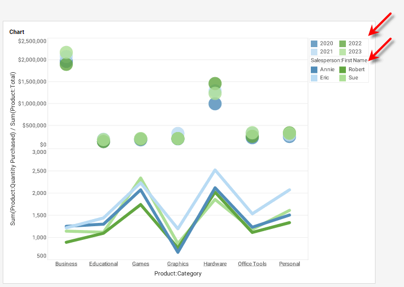The image size is (404, 287).
Task: Select Robert's green legend swatch
Action: (343, 70)
